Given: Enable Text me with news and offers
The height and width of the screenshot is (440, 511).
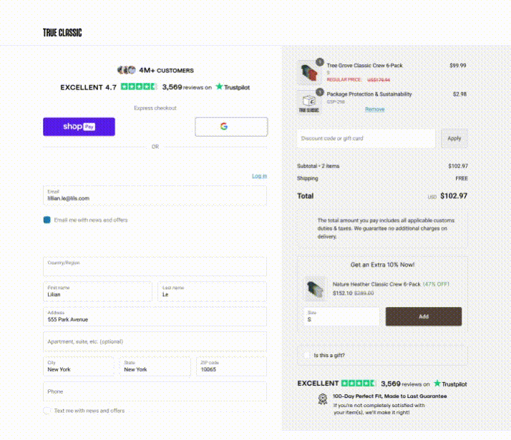Looking at the screenshot, I should [x=47, y=411].
